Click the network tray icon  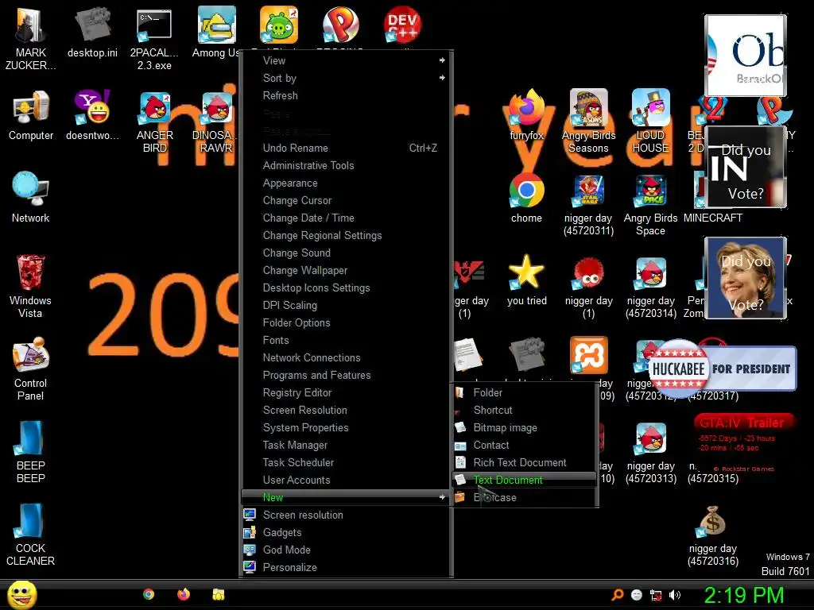656,595
